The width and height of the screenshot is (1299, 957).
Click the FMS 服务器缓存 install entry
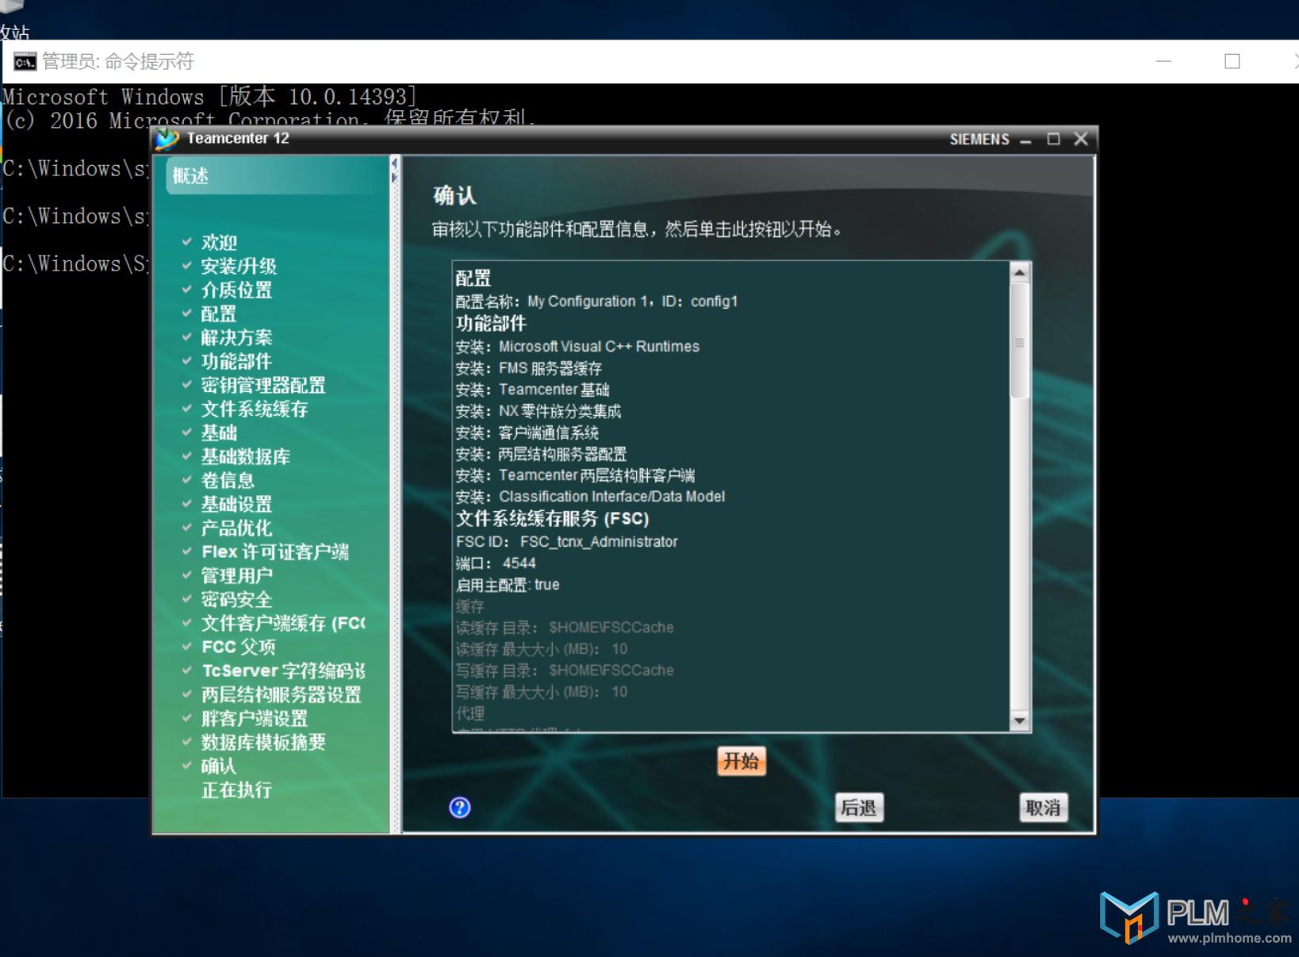[529, 368]
